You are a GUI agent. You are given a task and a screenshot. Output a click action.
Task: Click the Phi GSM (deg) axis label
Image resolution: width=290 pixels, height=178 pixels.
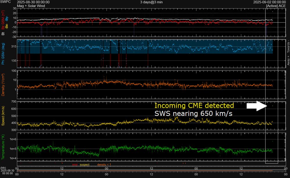3,54
